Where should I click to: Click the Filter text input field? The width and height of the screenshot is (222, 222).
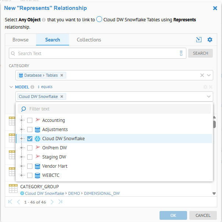(118, 109)
